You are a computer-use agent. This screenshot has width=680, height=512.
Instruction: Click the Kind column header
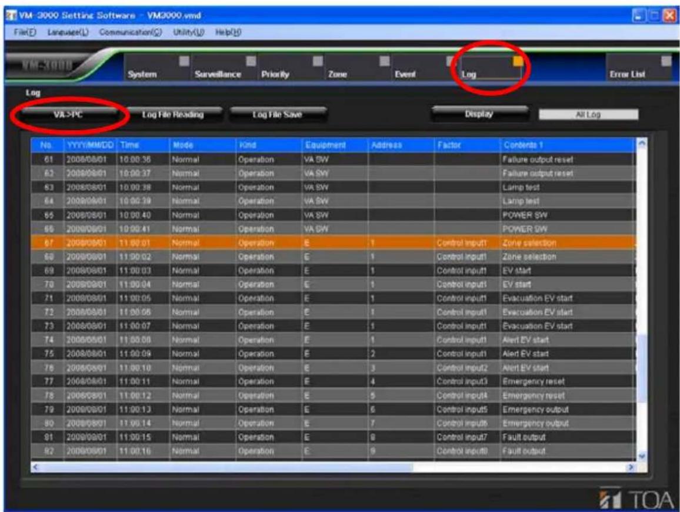(268, 145)
